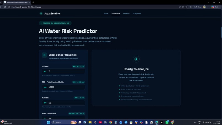Click the AquaSentinel logo icon
The width and height of the screenshot is (222, 125).
pos(41,13)
